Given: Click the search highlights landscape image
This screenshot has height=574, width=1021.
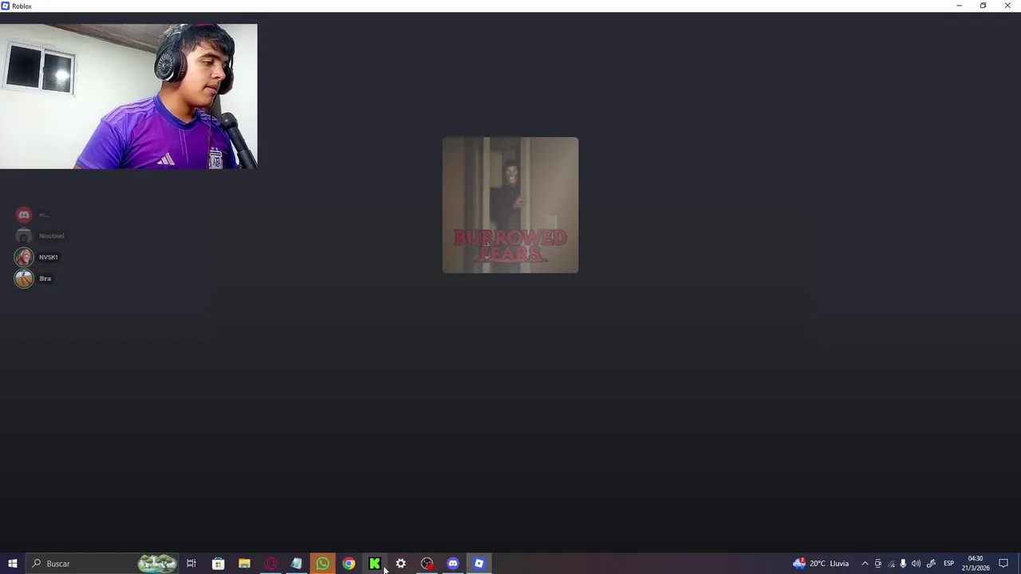Looking at the screenshot, I should click(157, 564).
